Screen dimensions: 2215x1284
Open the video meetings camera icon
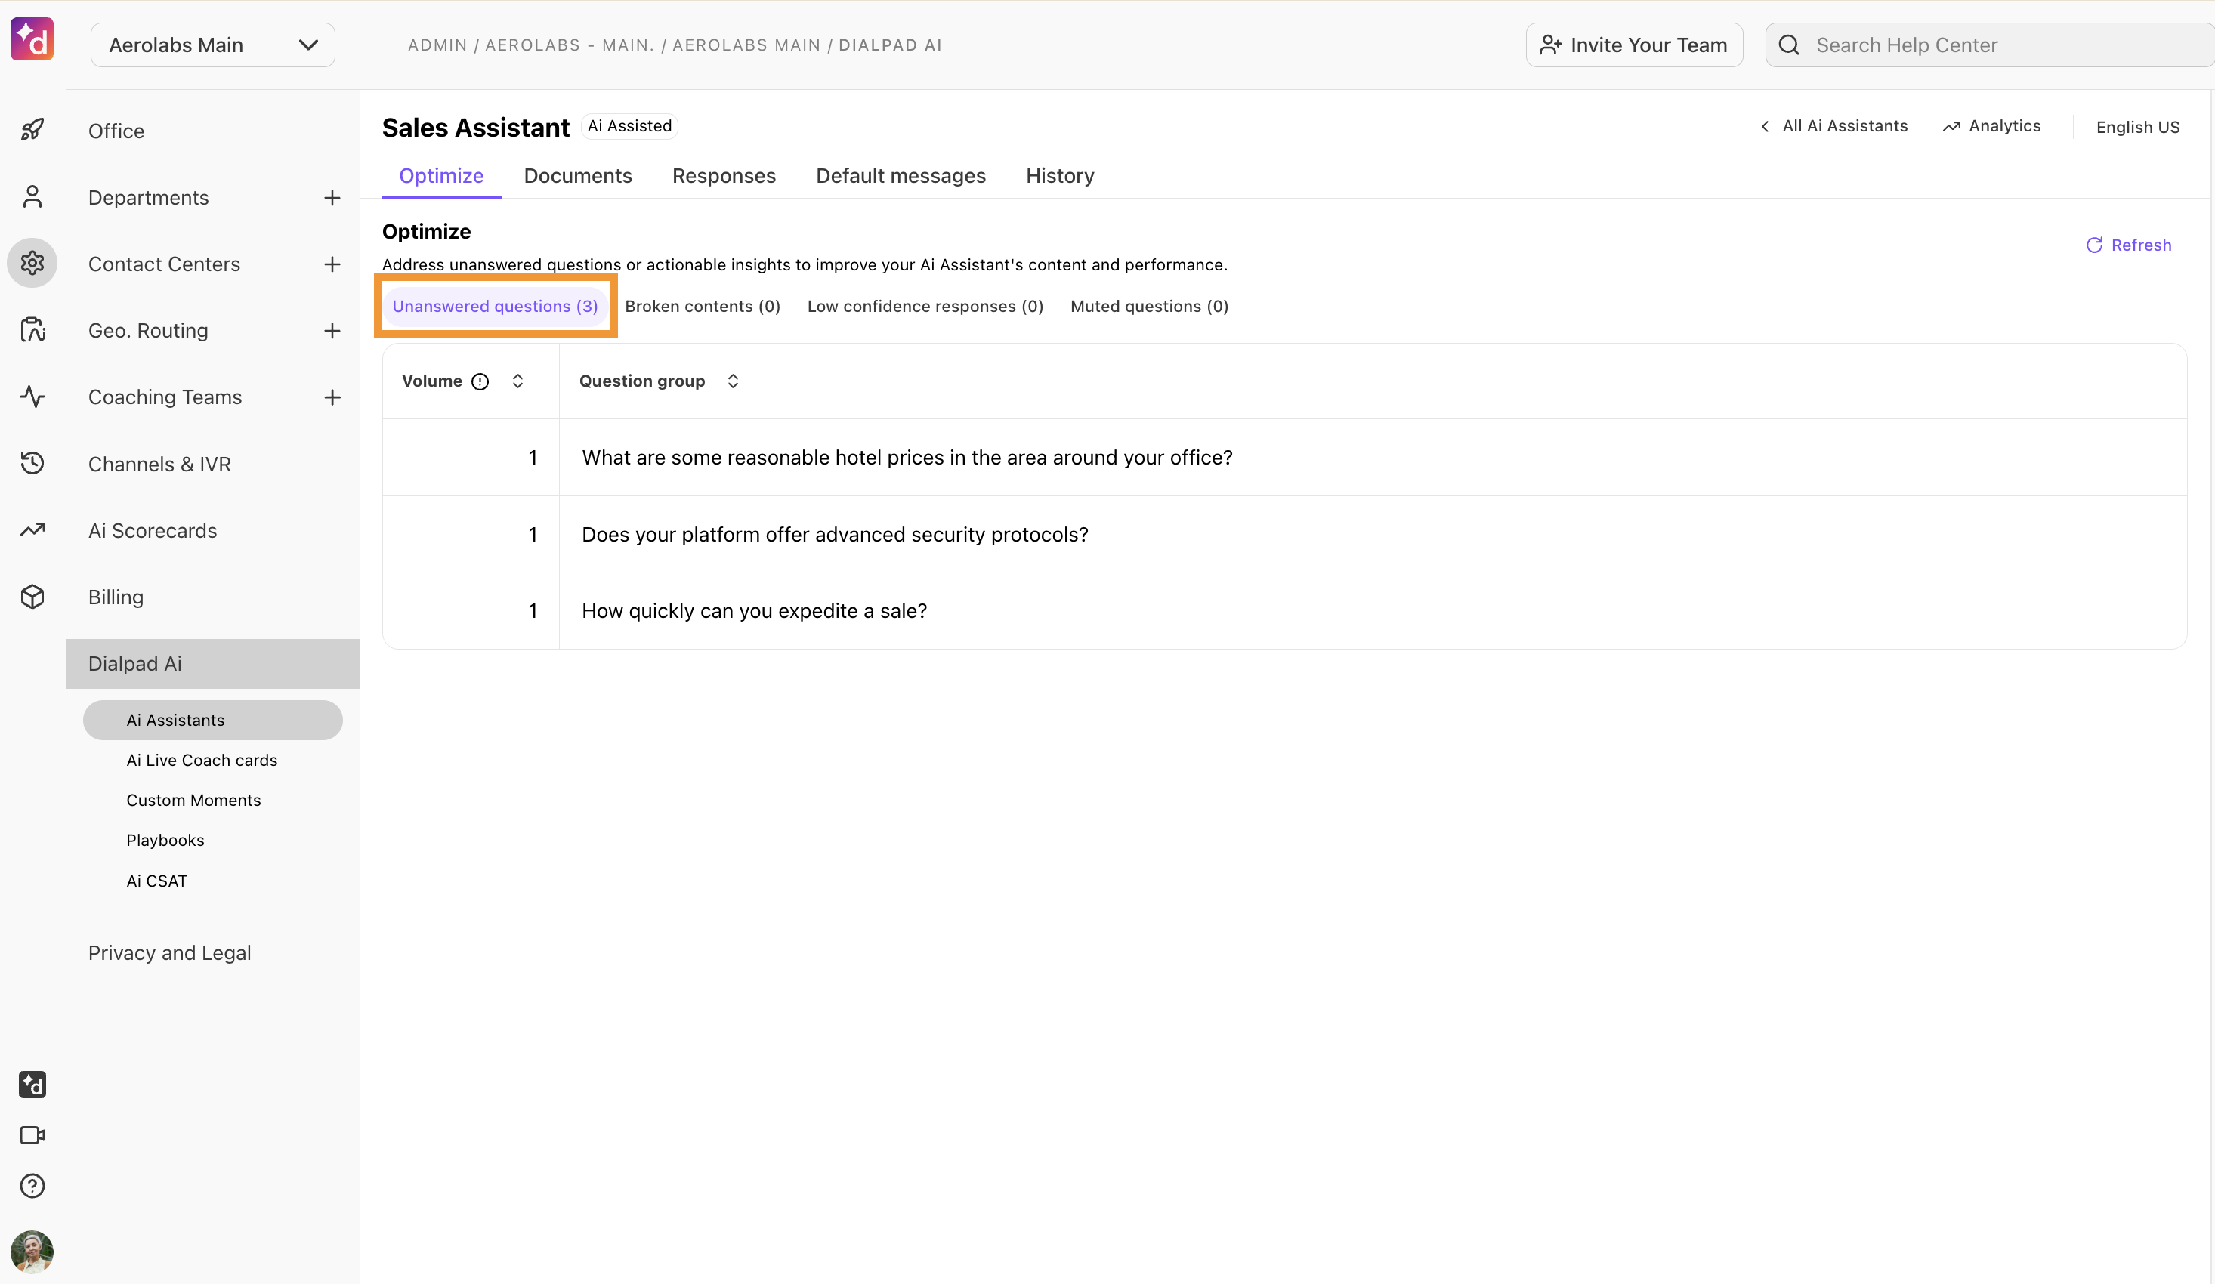pos(32,1135)
